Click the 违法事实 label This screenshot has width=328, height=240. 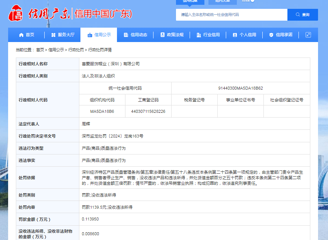[27, 160]
